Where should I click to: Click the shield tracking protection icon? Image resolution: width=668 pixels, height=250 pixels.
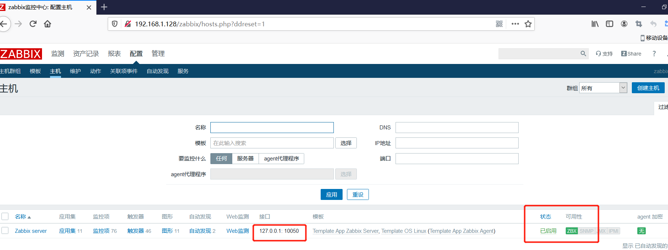pyautogui.click(x=115, y=24)
